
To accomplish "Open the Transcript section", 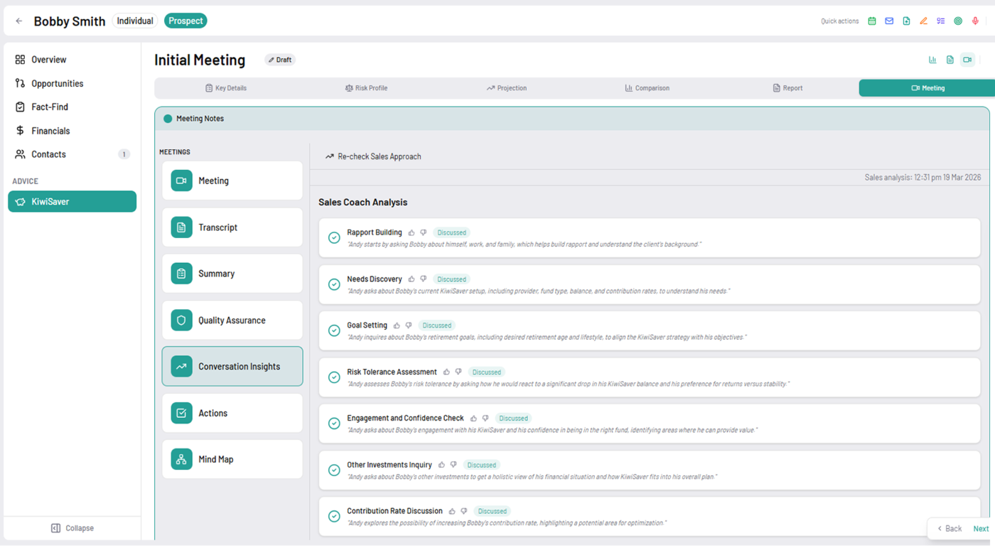I will tap(232, 227).
